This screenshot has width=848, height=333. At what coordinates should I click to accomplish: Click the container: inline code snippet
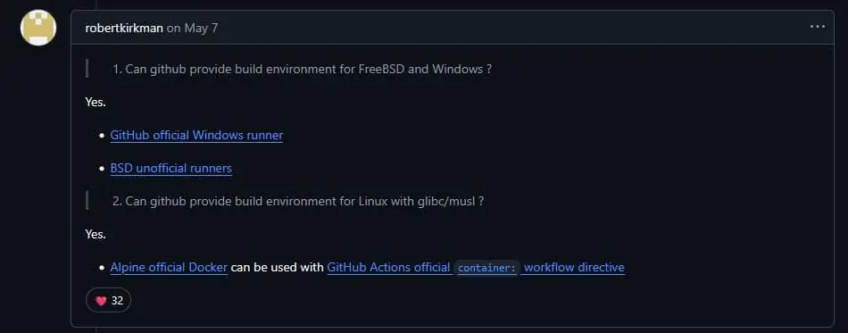(486, 268)
